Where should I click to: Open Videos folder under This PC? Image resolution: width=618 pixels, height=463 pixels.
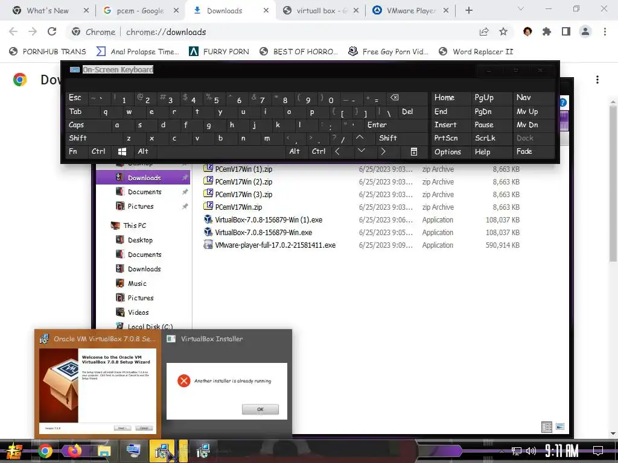(x=138, y=312)
